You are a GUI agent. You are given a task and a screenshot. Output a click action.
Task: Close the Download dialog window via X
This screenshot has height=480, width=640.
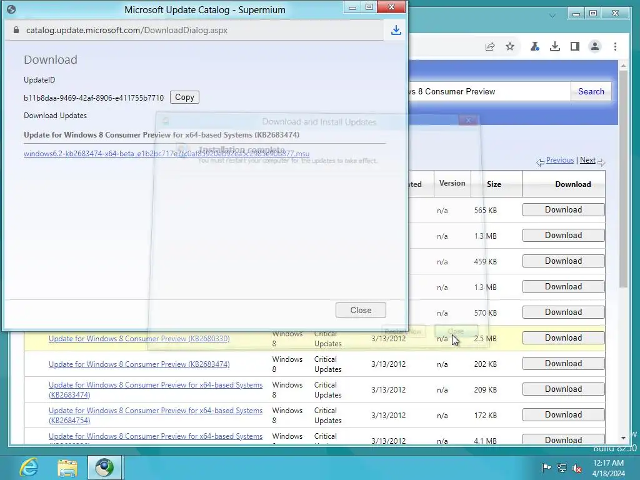pyautogui.click(x=391, y=7)
